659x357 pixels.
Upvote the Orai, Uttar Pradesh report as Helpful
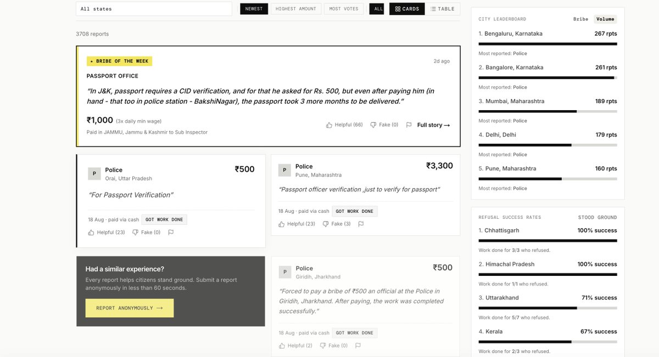pyautogui.click(x=107, y=233)
